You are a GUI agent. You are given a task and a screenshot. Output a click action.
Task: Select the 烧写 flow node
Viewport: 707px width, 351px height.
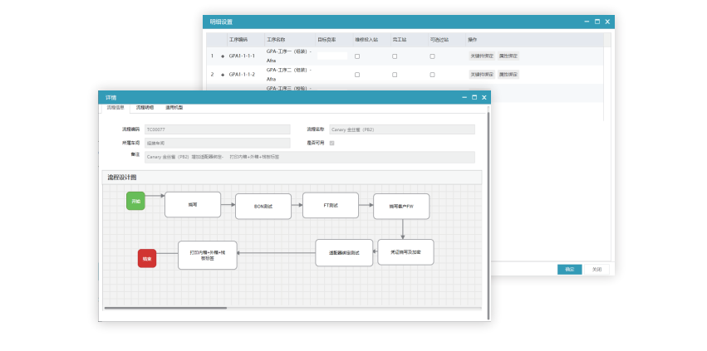[193, 205]
